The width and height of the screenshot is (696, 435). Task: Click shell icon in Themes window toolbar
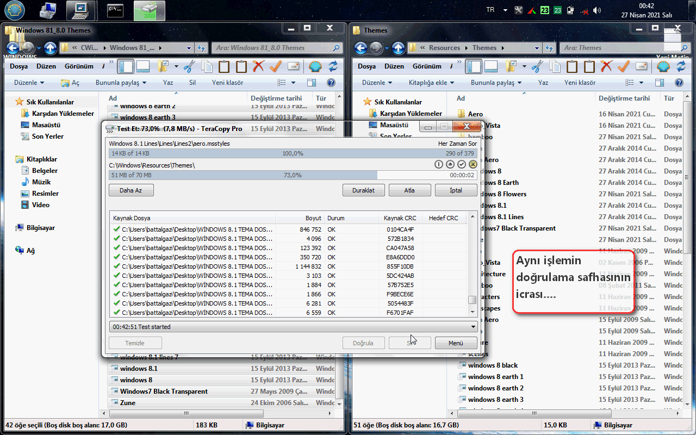663,66
